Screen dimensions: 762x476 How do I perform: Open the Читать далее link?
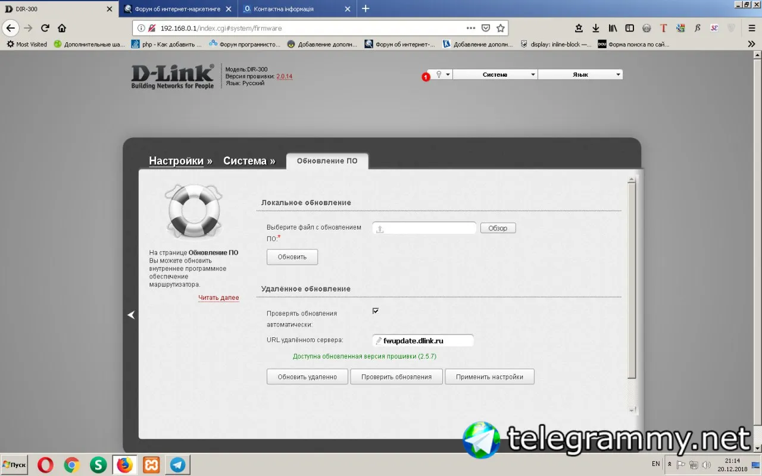point(218,297)
